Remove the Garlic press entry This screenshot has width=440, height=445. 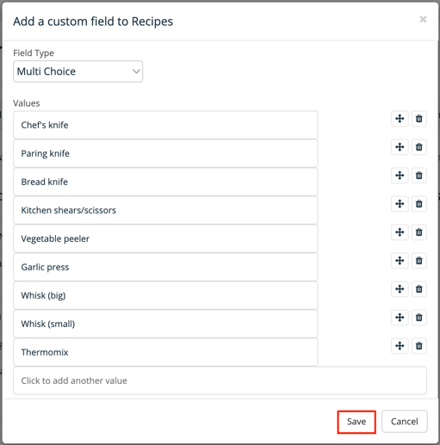(419, 261)
